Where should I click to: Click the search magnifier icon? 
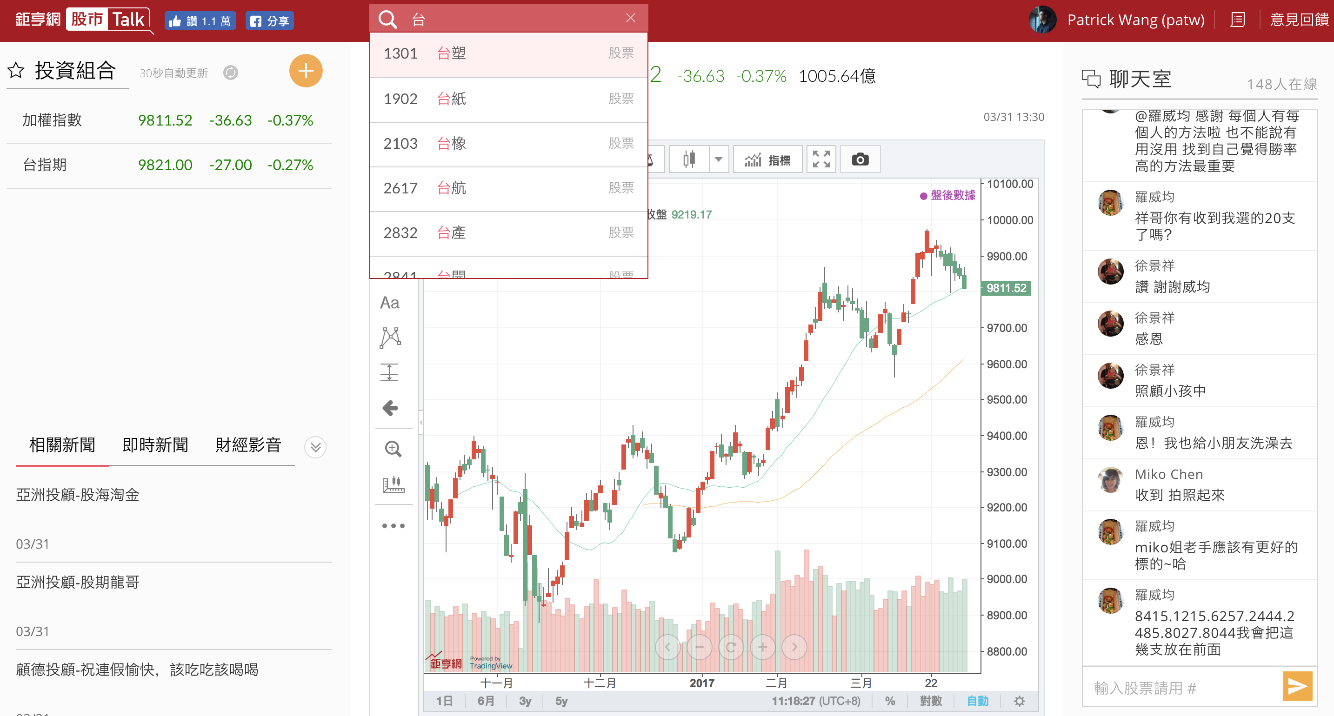(x=387, y=20)
